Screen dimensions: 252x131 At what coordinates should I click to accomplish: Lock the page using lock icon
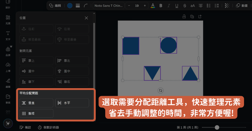[184, 17]
